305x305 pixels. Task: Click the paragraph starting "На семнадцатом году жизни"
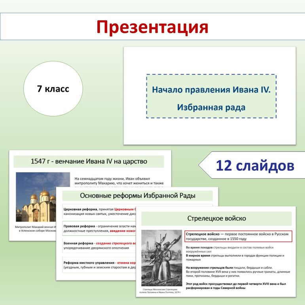tap(119, 181)
